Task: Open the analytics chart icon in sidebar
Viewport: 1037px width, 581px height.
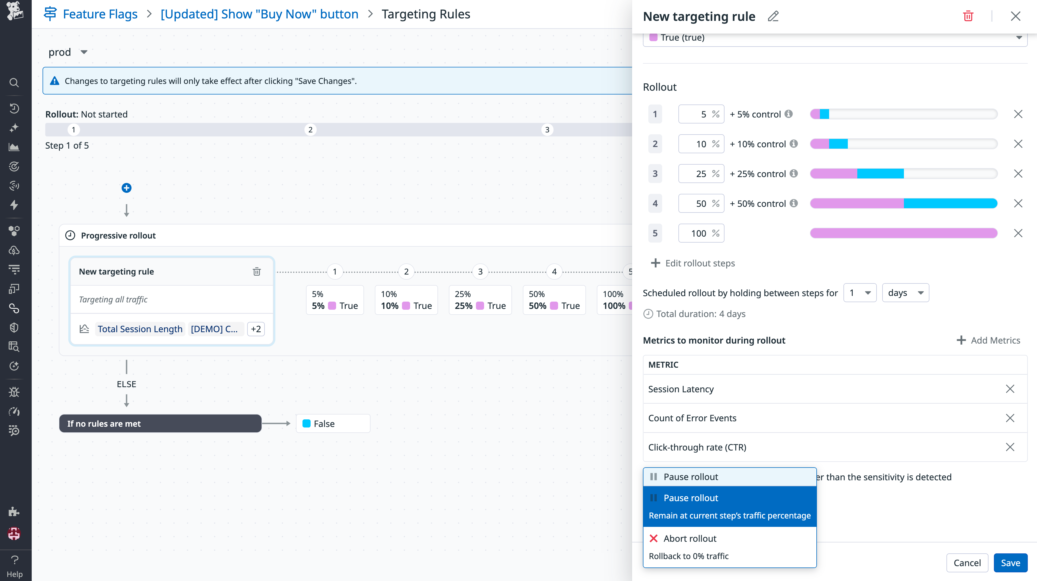Action: [x=14, y=147]
